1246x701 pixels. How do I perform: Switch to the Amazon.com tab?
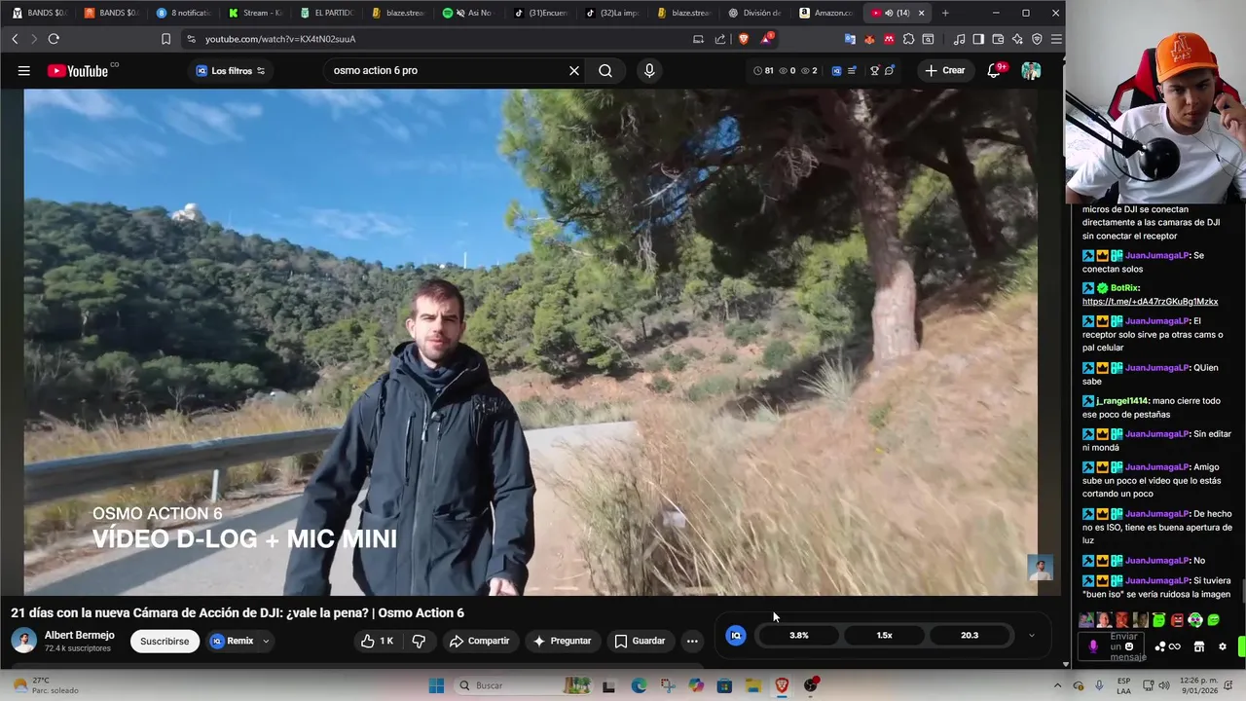[825, 13]
